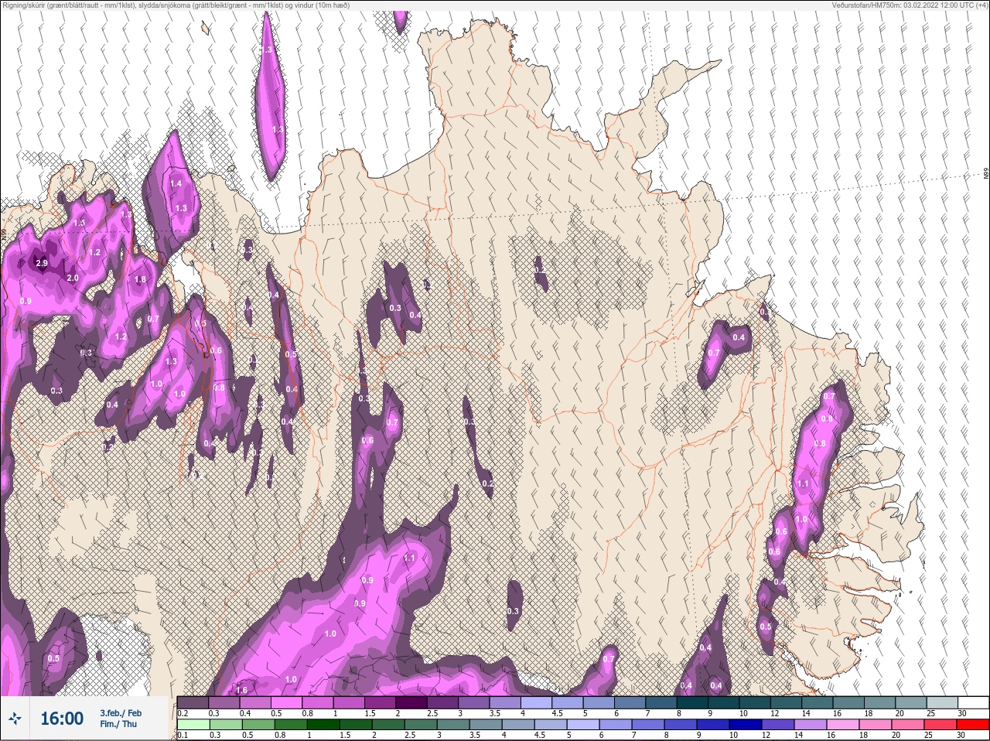Select the dark teal 9 swatch, upper row
The width and height of the screenshot is (990, 741).
[x=723, y=702]
